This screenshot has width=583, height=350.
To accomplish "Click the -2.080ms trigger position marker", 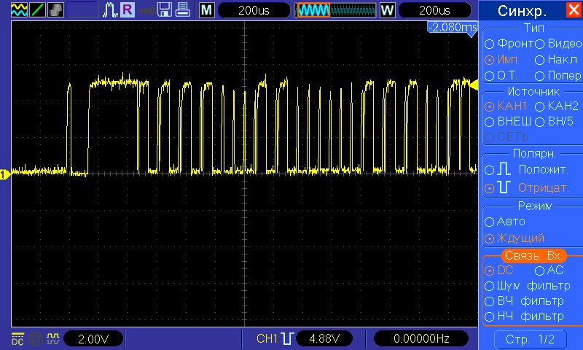I will [453, 28].
